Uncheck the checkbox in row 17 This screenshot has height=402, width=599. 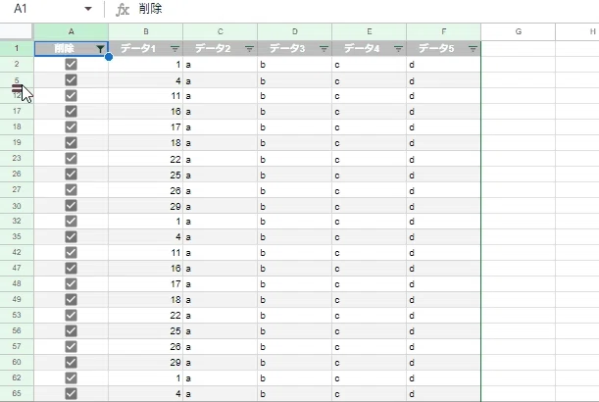click(71, 111)
